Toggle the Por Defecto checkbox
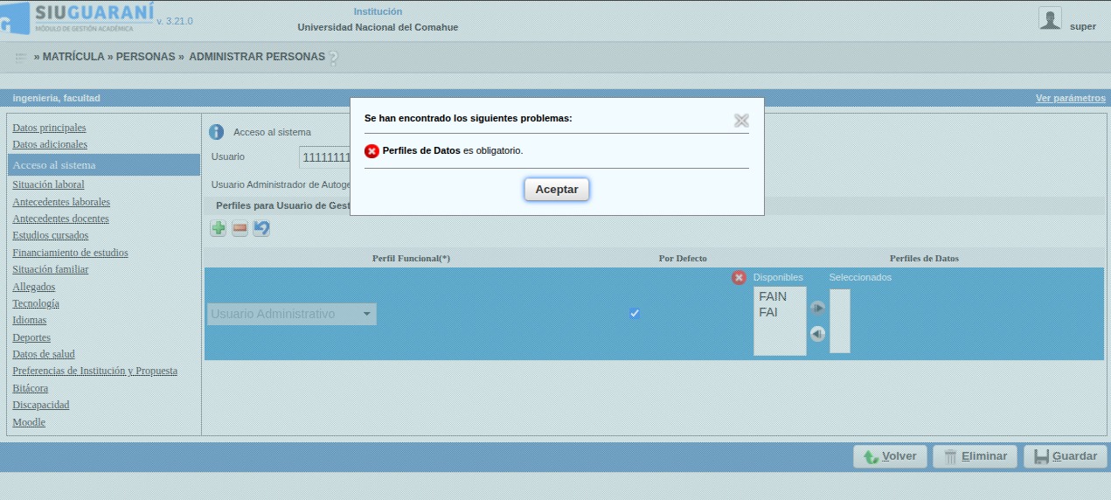Image resolution: width=1111 pixels, height=500 pixels. tap(635, 314)
